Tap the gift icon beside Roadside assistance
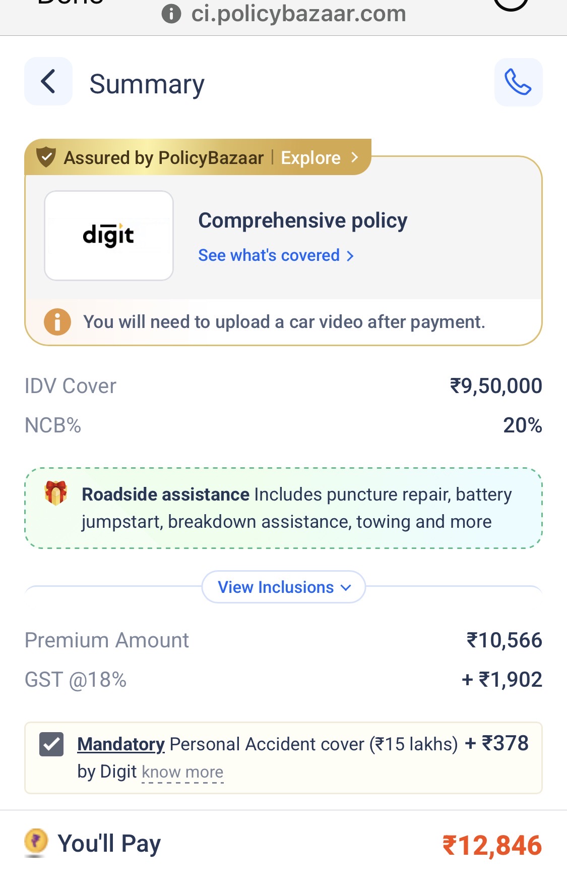Image resolution: width=567 pixels, height=882 pixels. pos(55,493)
